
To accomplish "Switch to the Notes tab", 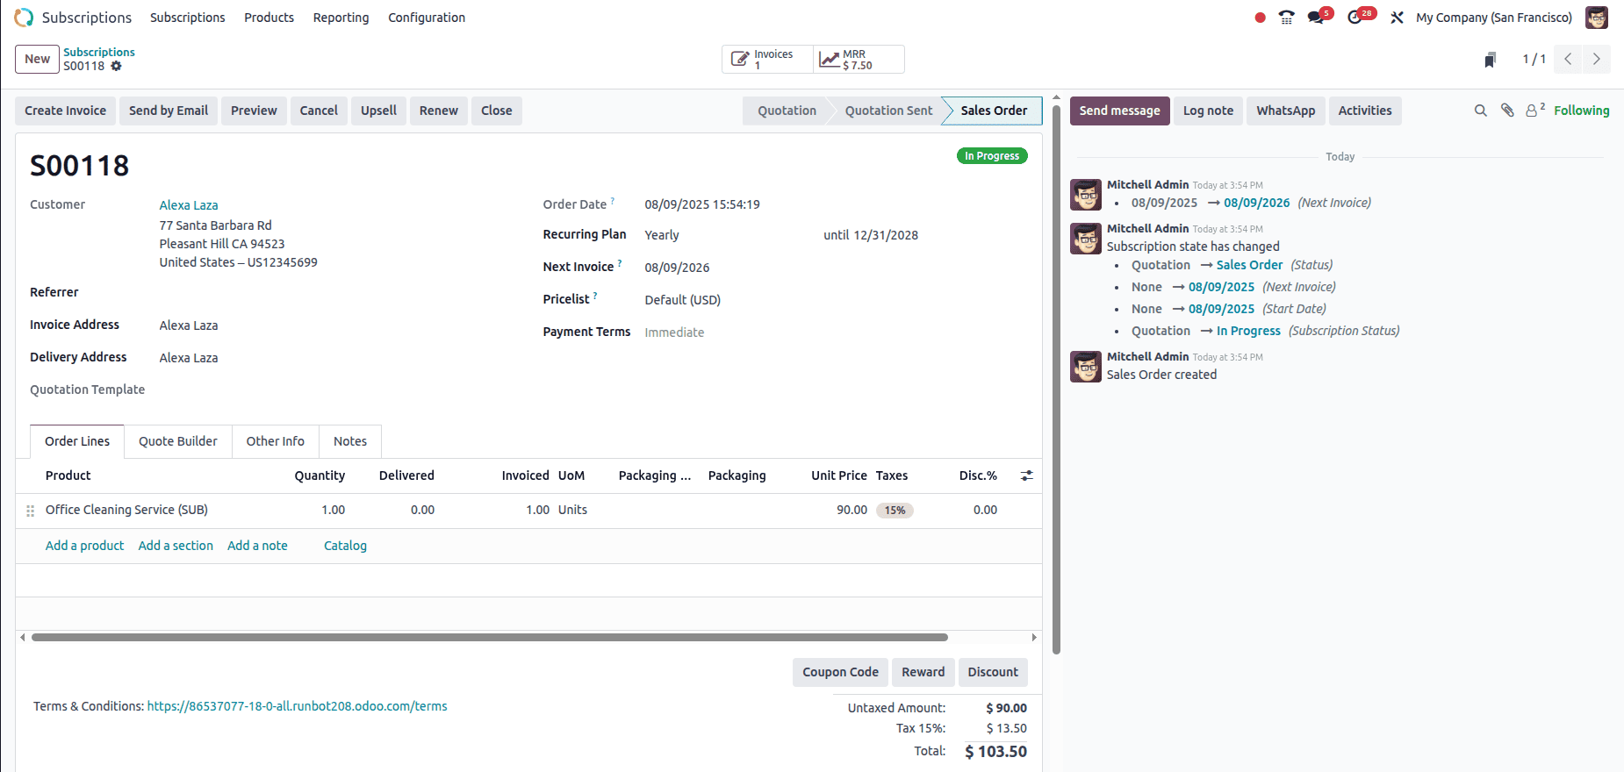I will click(x=350, y=441).
